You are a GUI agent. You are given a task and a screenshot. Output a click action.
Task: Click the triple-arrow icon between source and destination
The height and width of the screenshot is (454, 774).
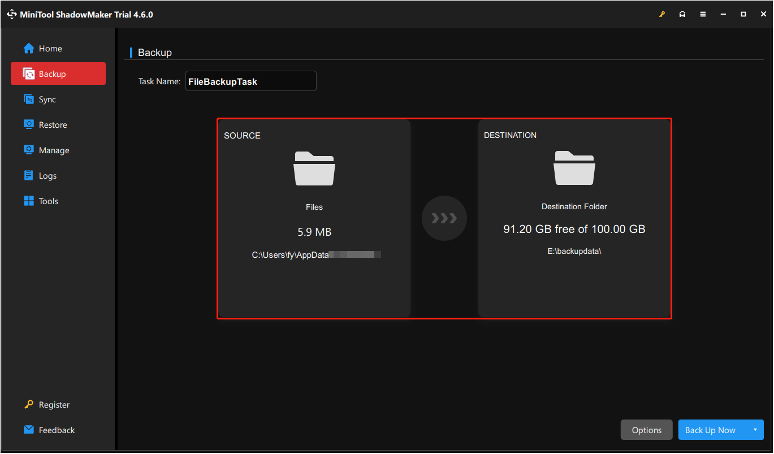[444, 218]
